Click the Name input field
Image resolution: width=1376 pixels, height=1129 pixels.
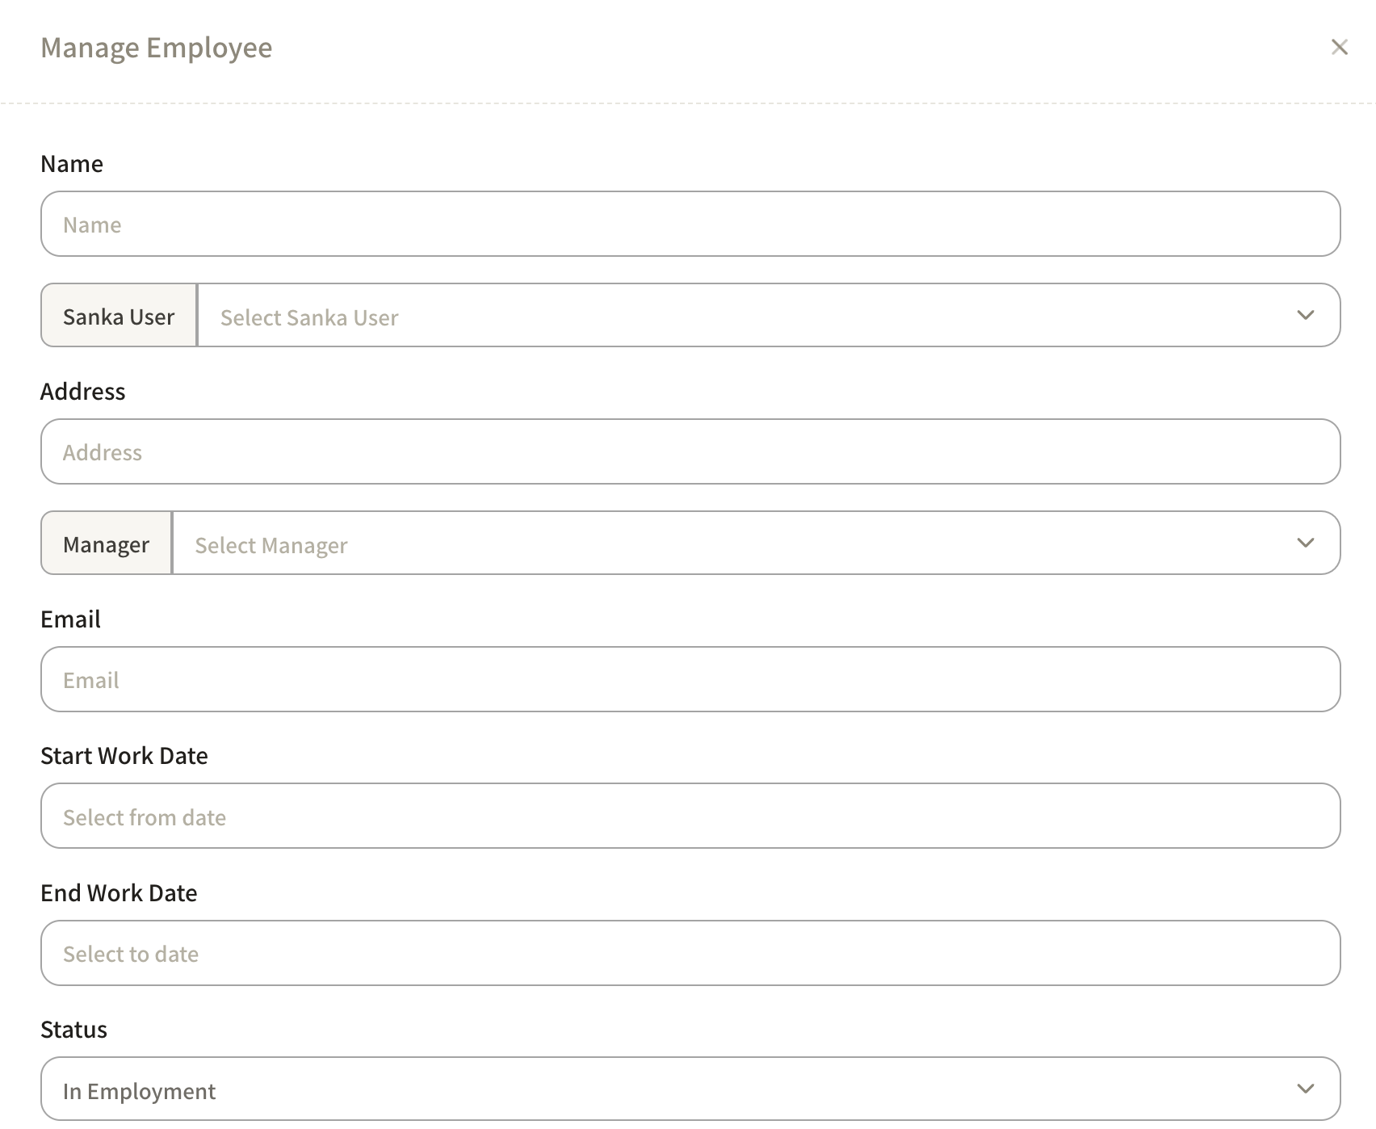[x=690, y=225]
